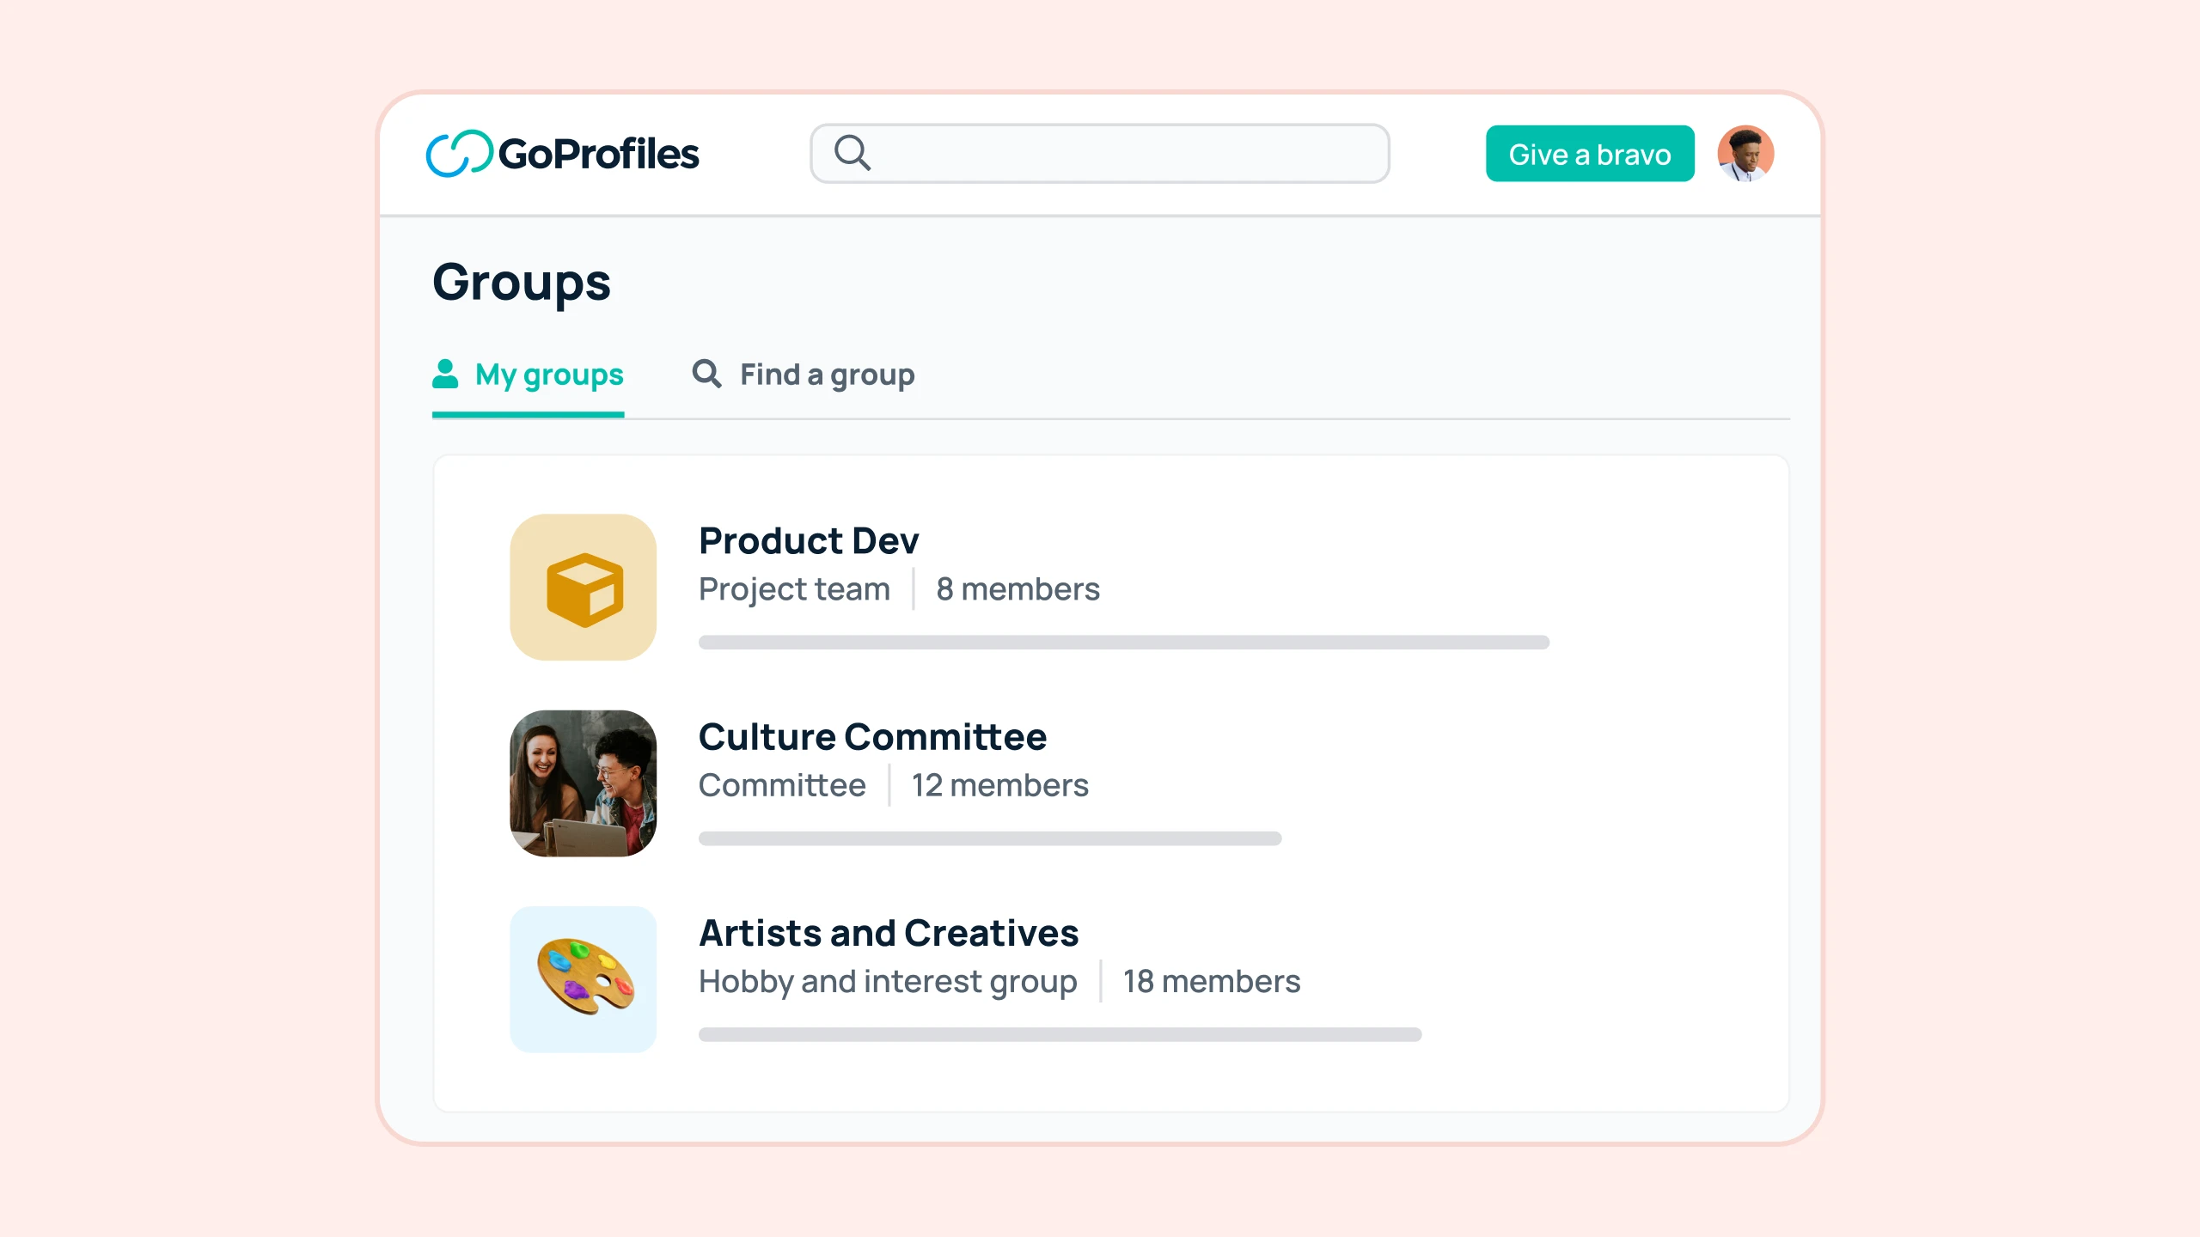Click the Groups page heading
The width and height of the screenshot is (2200, 1237).
click(x=522, y=283)
